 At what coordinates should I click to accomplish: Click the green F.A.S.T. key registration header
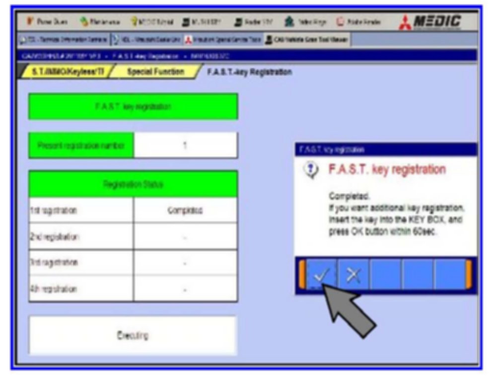(x=133, y=106)
